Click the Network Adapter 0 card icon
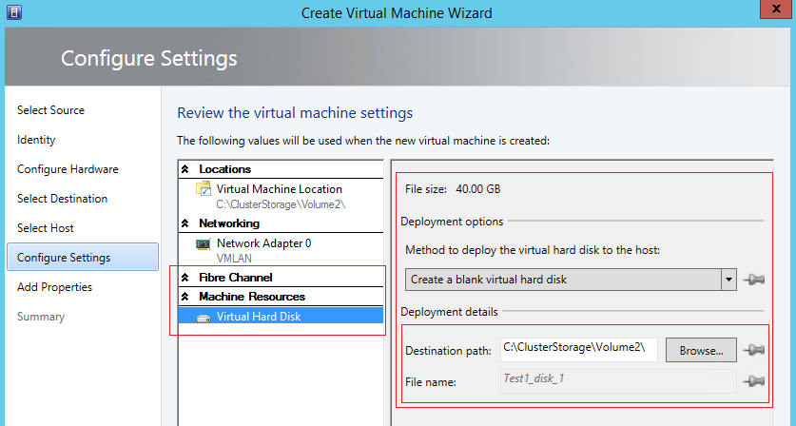This screenshot has height=426, width=796. coord(204,244)
